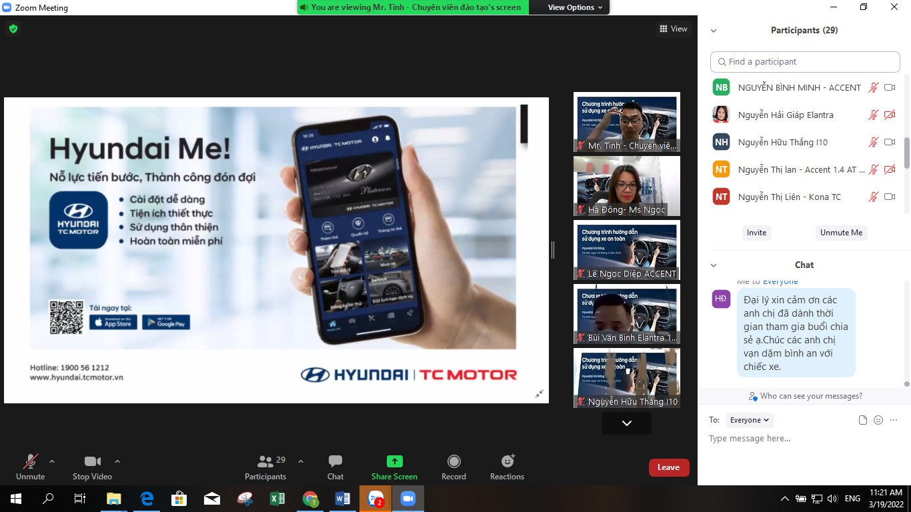Toggle video icon for Nguyễn Thị Liên - Kona TC
This screenshot has width=911, height=512.
pyautogui.click(x=889, y=197)
